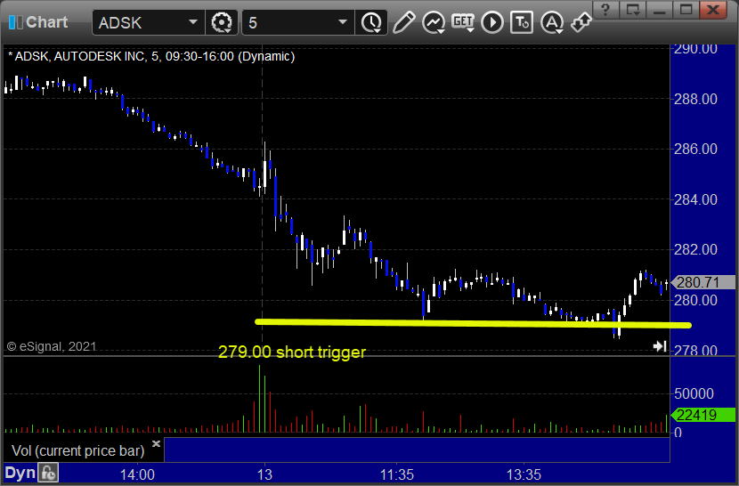
Task: Click the 50000 volume axis label
Action: (x=694, y=393)
